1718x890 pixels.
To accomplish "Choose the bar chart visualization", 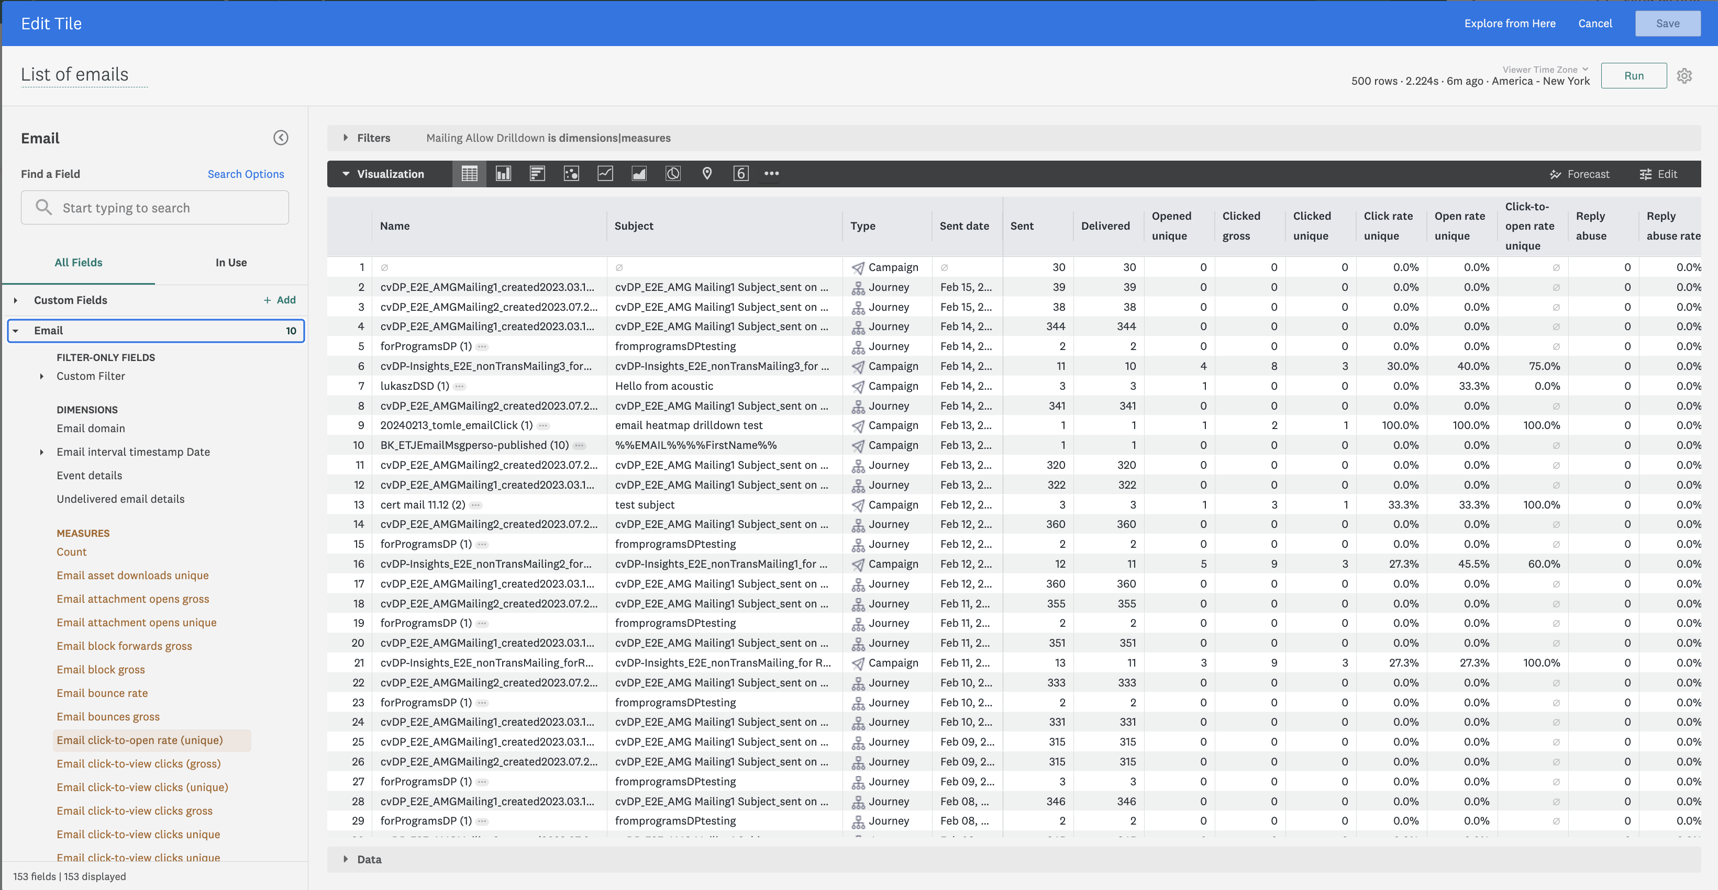I will [537, 173].
